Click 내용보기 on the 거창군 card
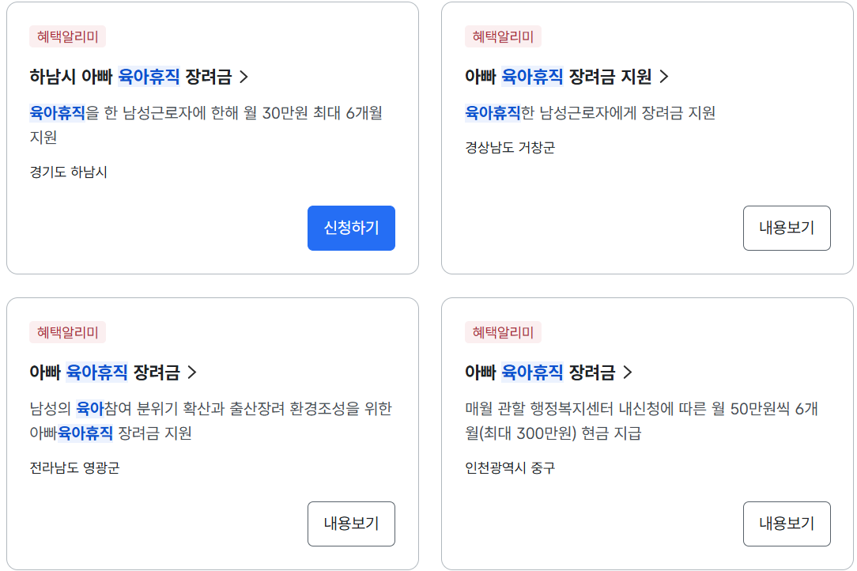The height and width of the screenshot is (571, 857). point(787,228)
